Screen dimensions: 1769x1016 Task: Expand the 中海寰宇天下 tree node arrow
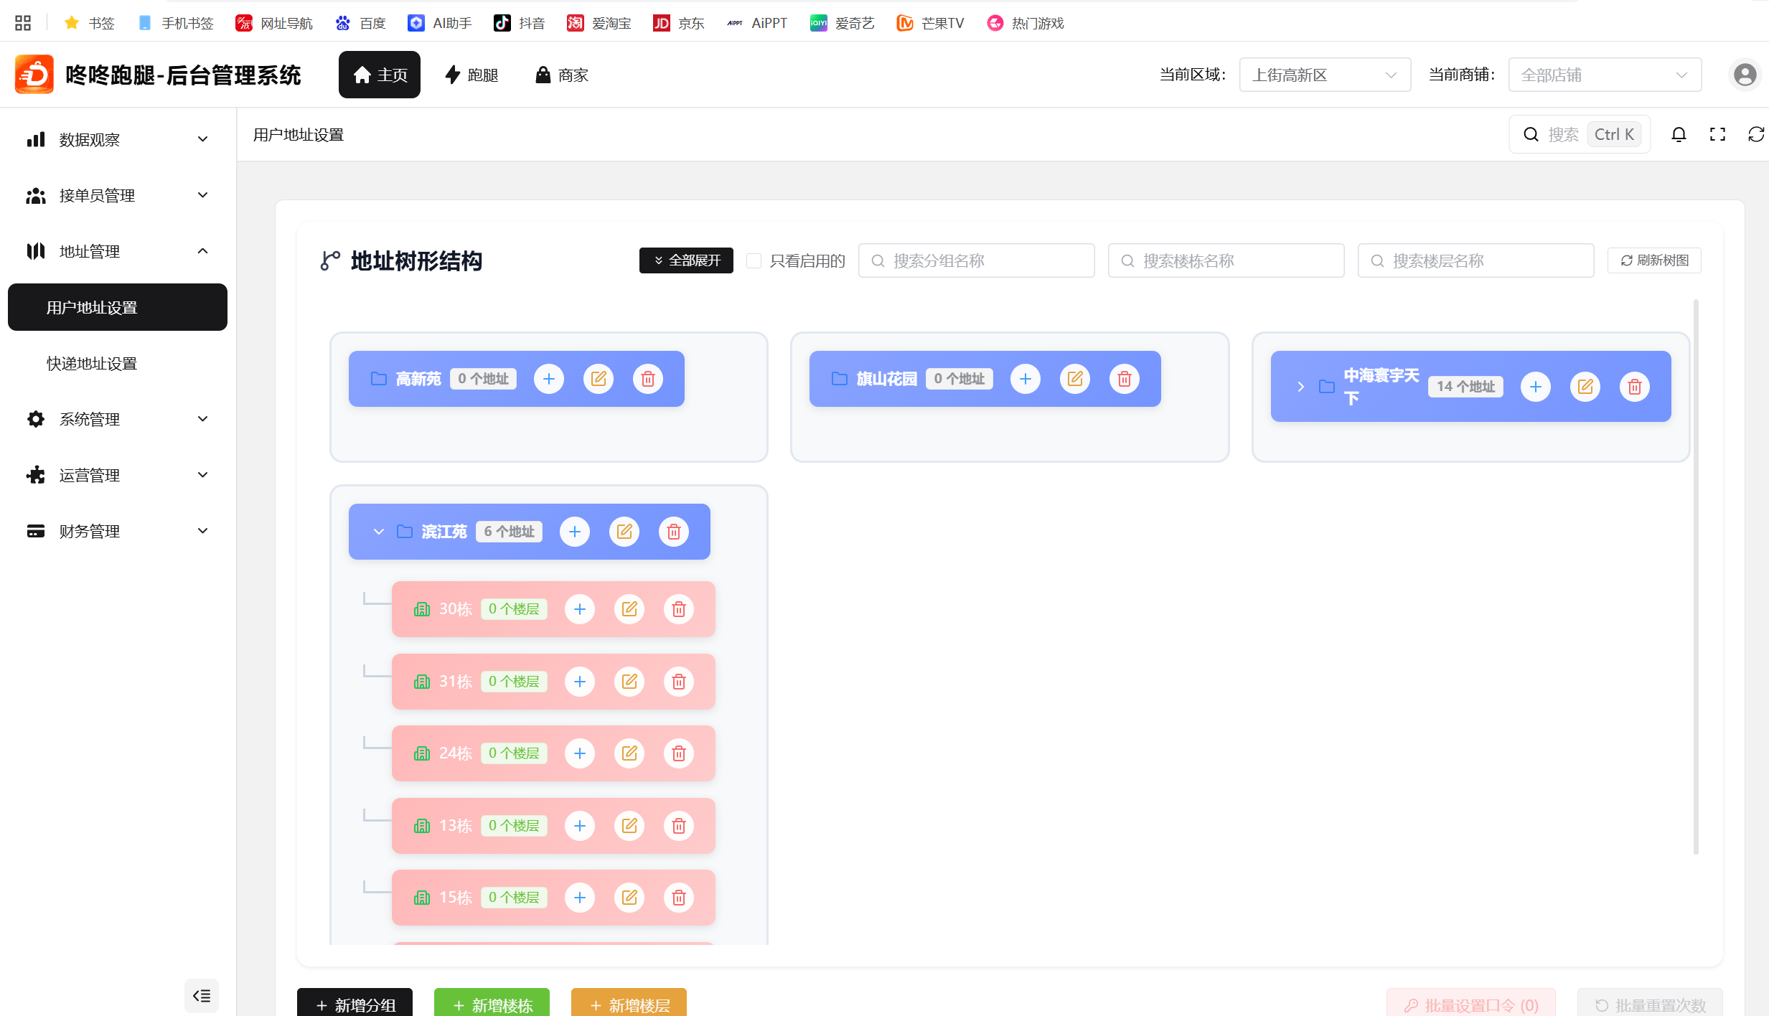tap(1300, 387)
